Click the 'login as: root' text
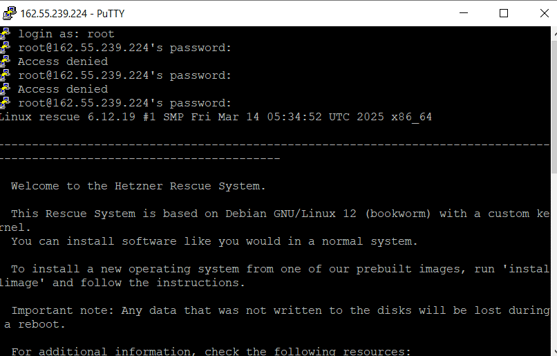 point(66,34)
